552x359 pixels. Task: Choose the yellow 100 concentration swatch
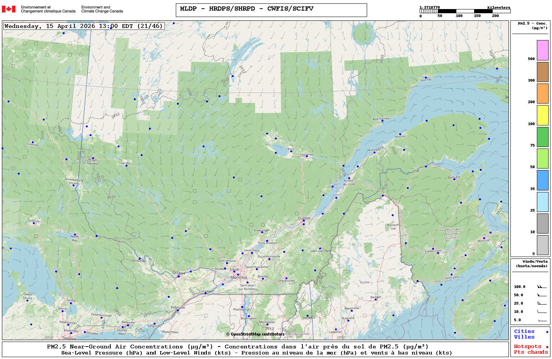tap(543, 115)
